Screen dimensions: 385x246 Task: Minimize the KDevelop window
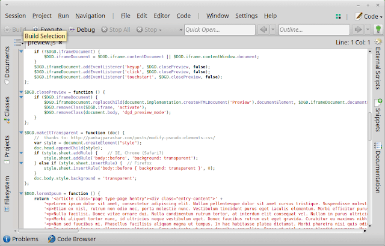click(359, 5)
